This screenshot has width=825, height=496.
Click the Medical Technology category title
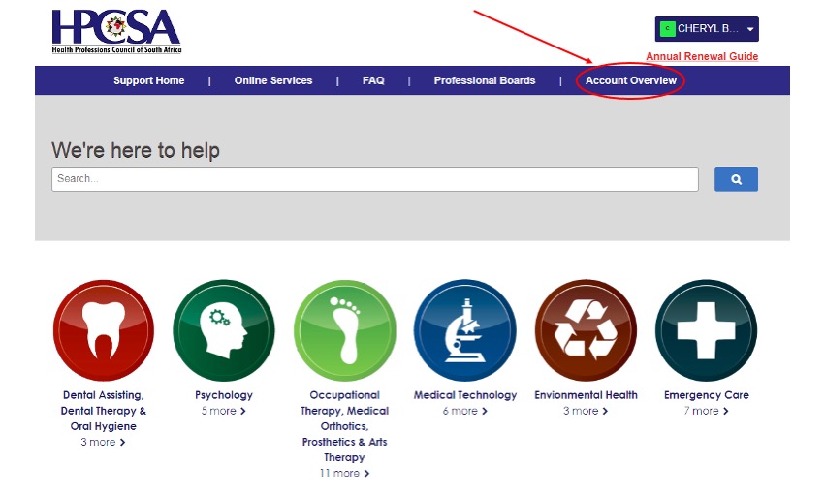(465, 395)
